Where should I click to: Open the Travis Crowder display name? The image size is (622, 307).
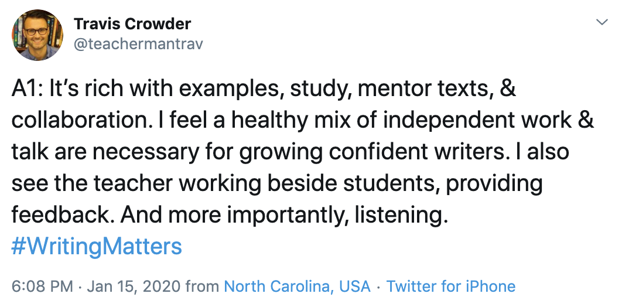[x=132, y=24]
